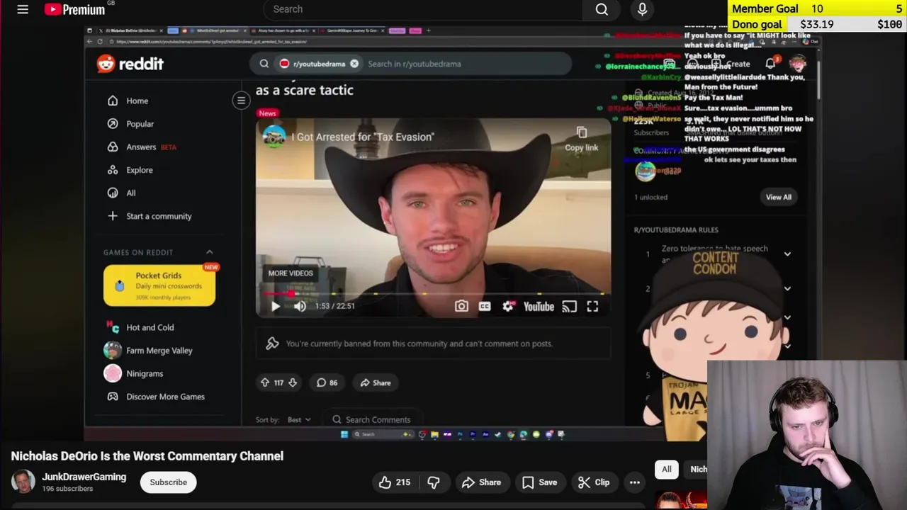Upvote the reddit post

pos(264,382)
